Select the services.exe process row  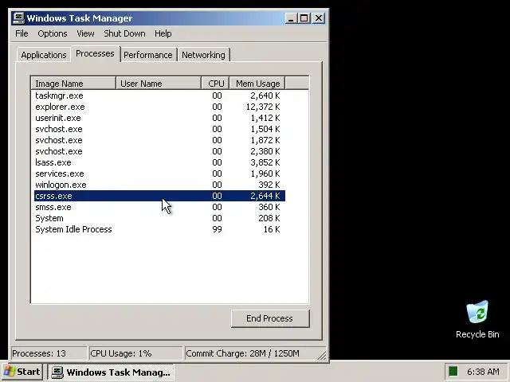159,173
